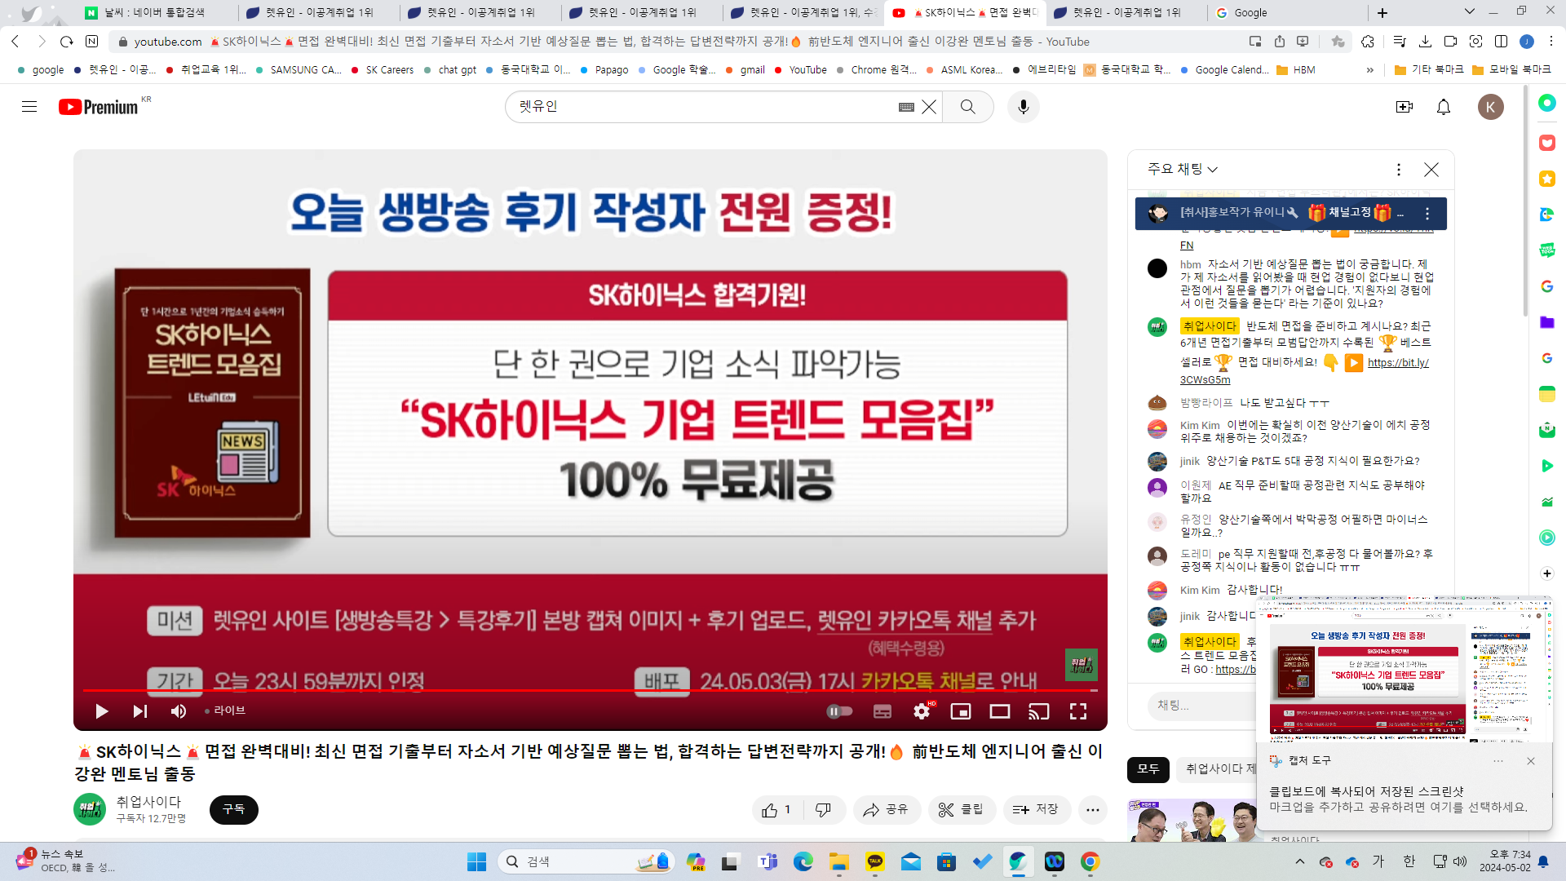The height and width of the screenshot is (881, 1566).
Task: Open the screen capture tool icon
Action: pyautogui.click(x=1475, y=42)
